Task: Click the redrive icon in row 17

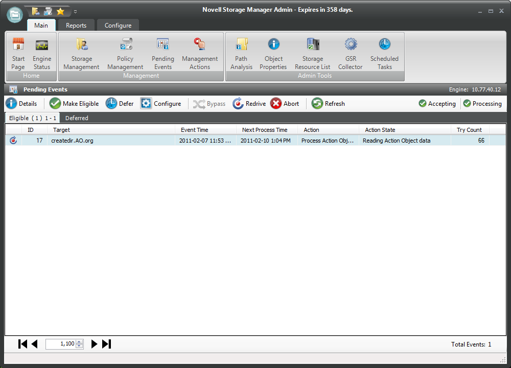Action: coord(13,141)
